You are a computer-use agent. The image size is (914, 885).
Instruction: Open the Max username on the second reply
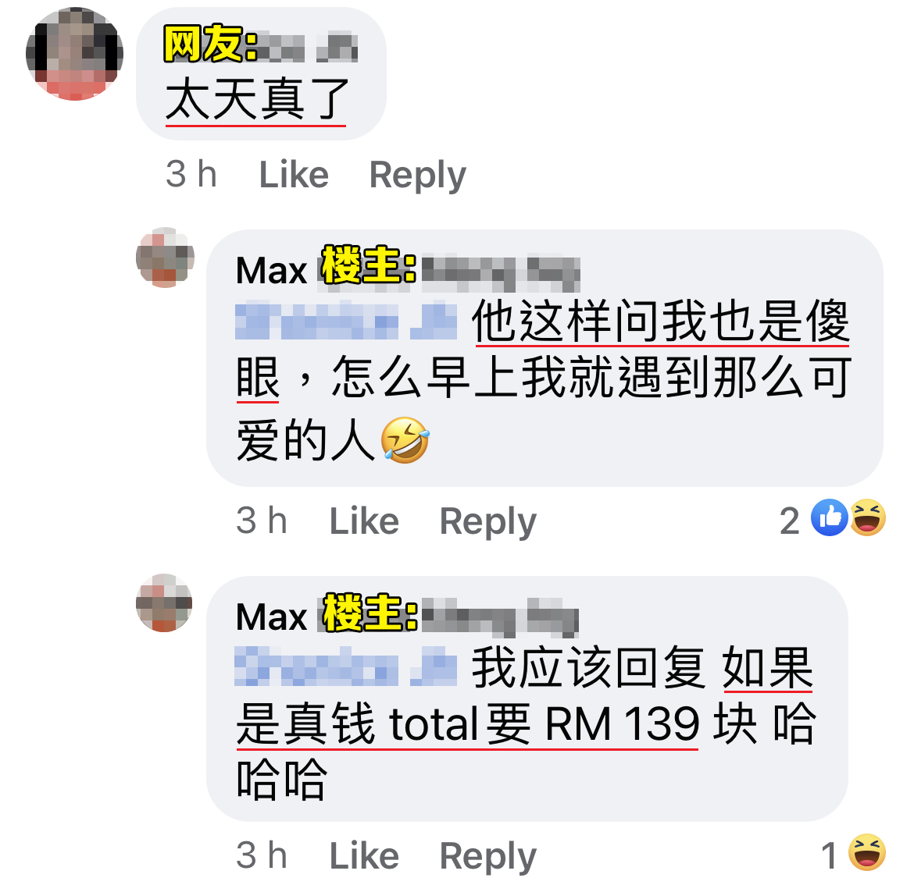click(272, 617)
